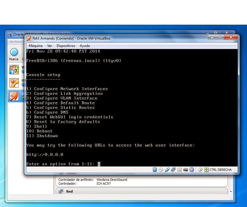Click the 'ICH AC97' controller value
247x207 pixels.
104,184
